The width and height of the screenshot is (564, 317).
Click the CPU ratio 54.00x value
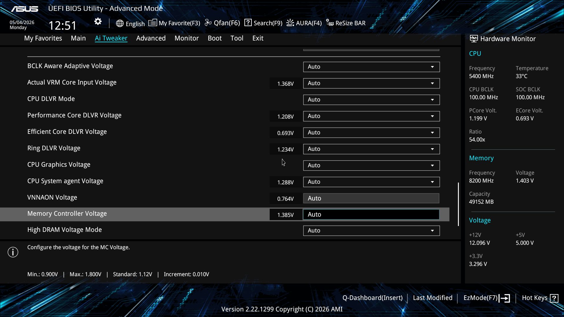(477, 140)
